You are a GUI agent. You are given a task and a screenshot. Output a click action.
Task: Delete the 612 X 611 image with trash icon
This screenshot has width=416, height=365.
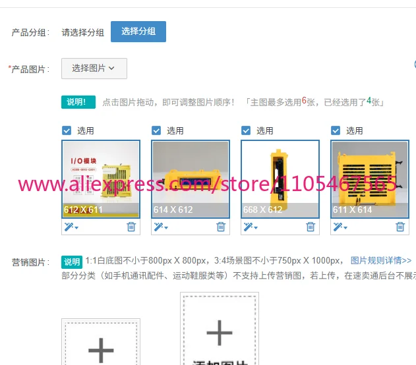point(131,227)
